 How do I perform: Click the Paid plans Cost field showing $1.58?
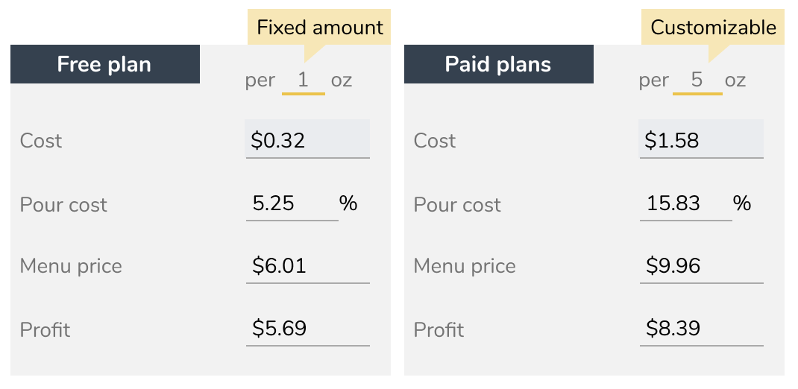(701, 139)
